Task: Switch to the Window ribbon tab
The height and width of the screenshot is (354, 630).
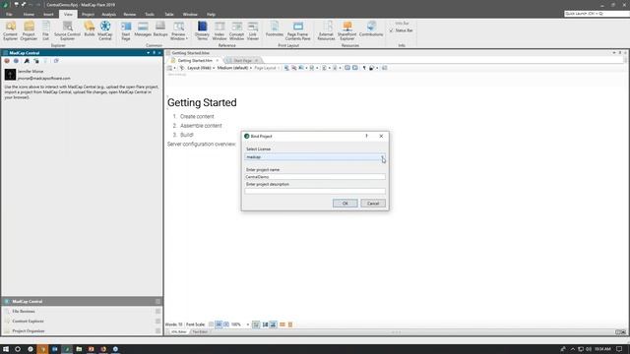Action: coord(190,14)
